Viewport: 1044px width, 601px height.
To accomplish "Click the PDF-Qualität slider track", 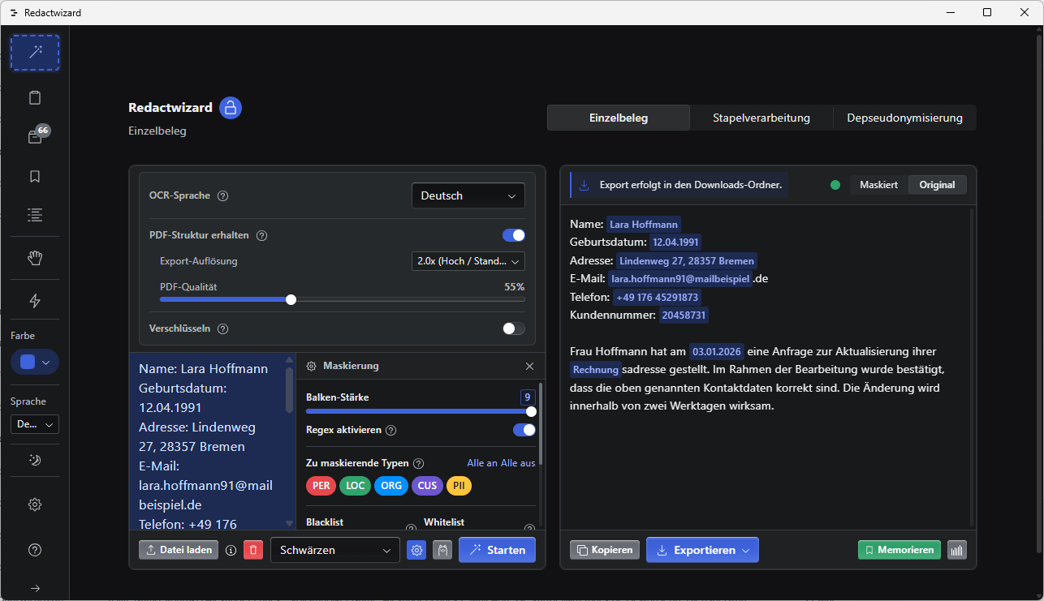I will tap(343, 299).
